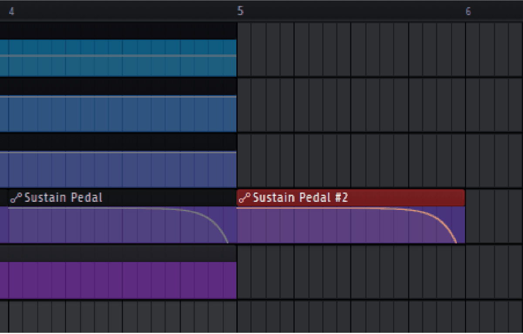The image size is (523, 334).
Task: Select the medium blue pattern clip on second track
Action: [118, 114]
